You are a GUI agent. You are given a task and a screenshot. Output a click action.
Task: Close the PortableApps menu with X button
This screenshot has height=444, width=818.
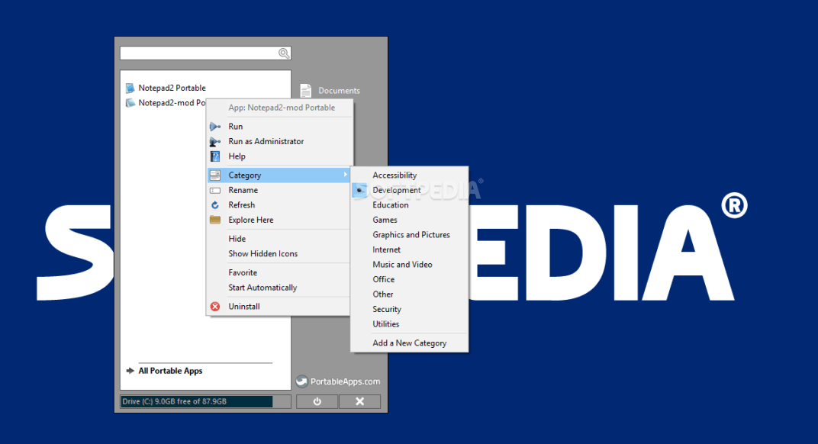[x=360, y=401]
